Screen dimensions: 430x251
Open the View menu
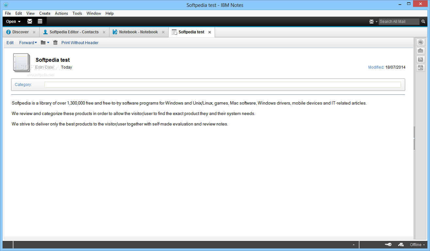[x=30, y=13]
